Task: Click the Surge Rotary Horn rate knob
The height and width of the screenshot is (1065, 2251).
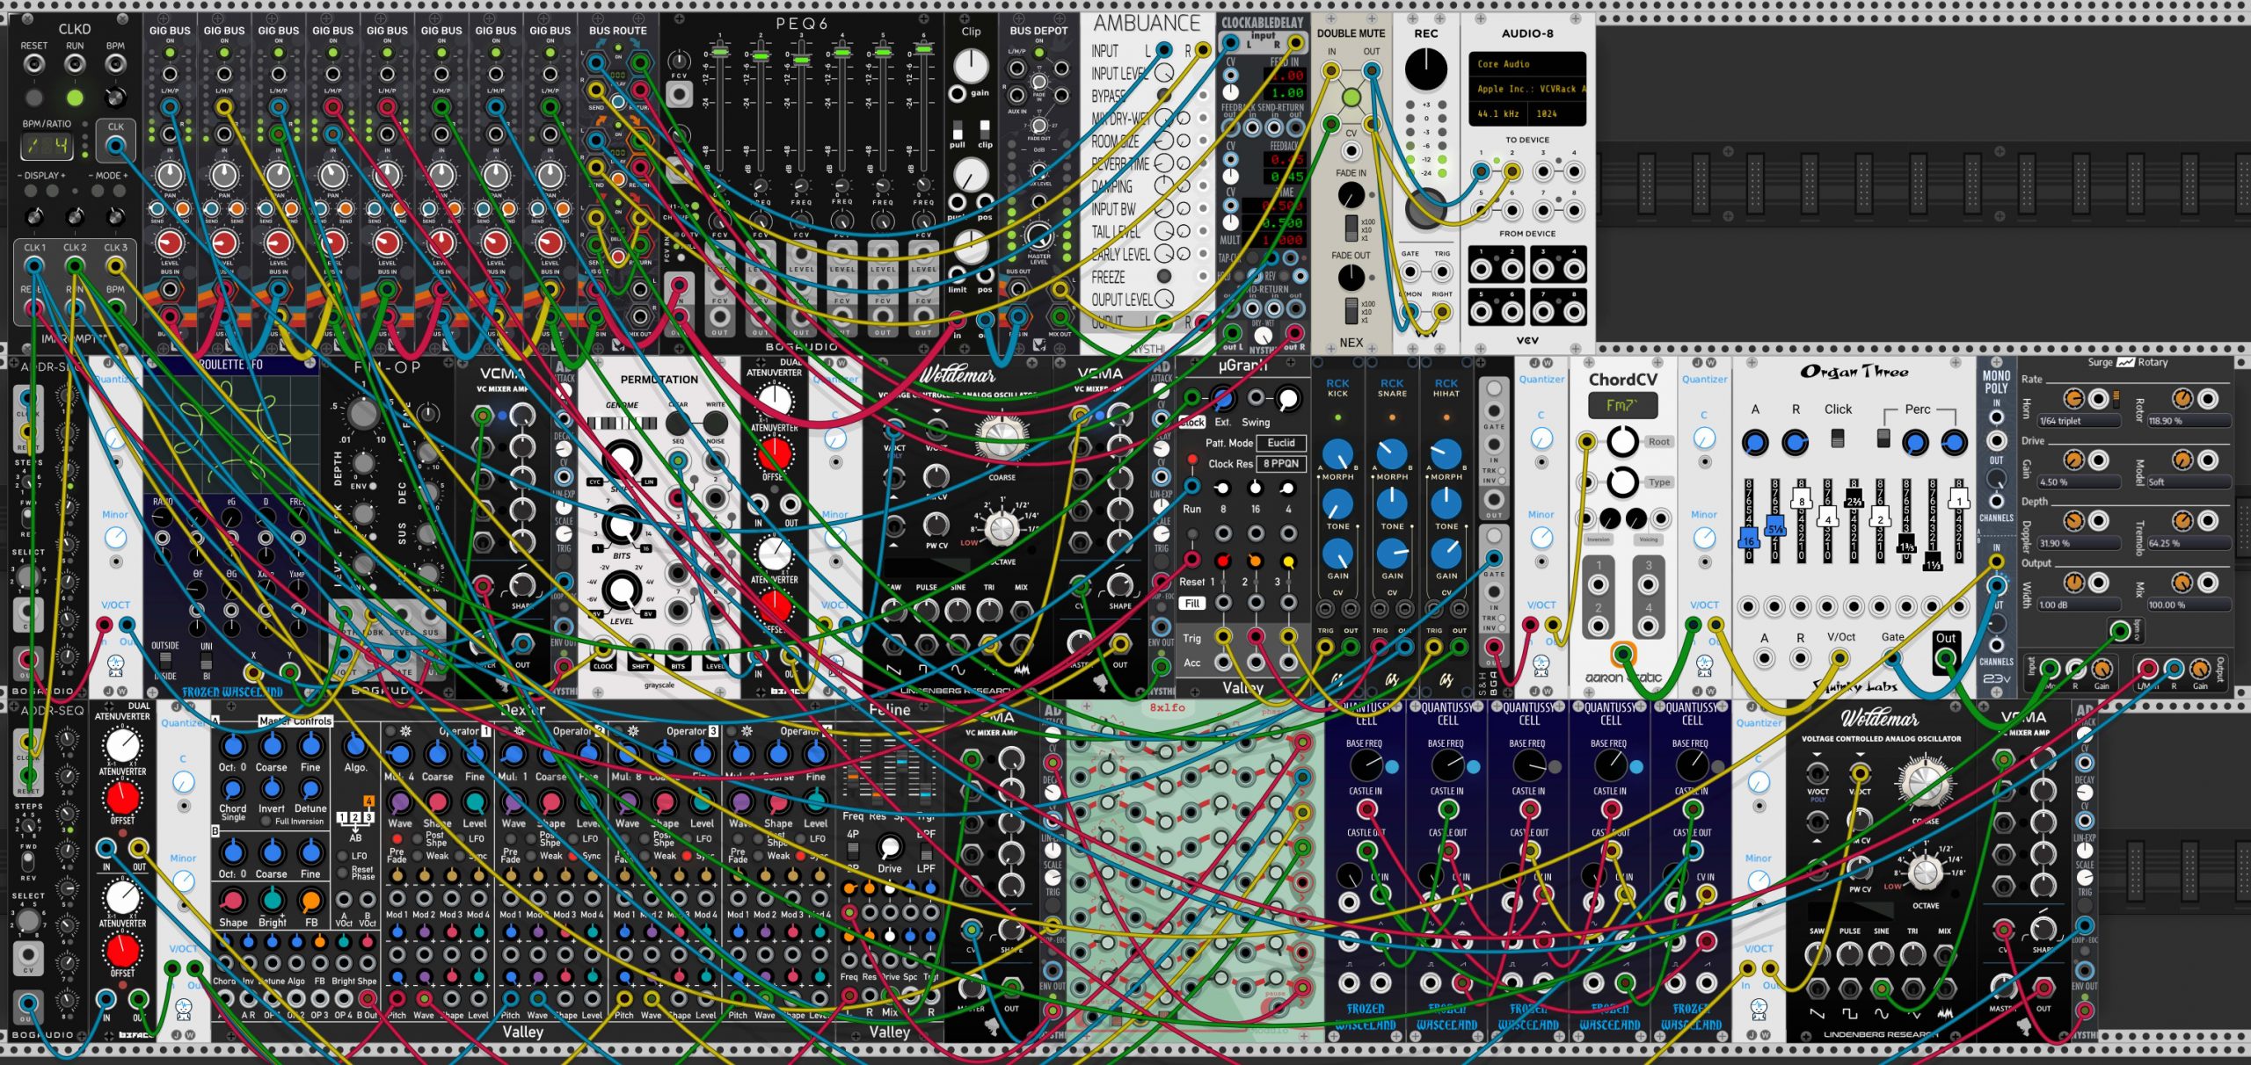Action: pos(2073,399)
